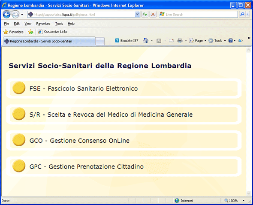Viewport: 253px width, 205px height.
Task: Click the scrollbar down arrow
Action: (x=248, y=193)
